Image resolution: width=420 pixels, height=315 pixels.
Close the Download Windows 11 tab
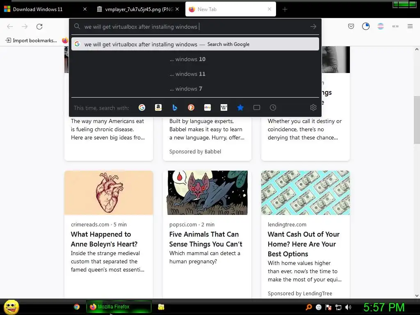coord(85,9)
